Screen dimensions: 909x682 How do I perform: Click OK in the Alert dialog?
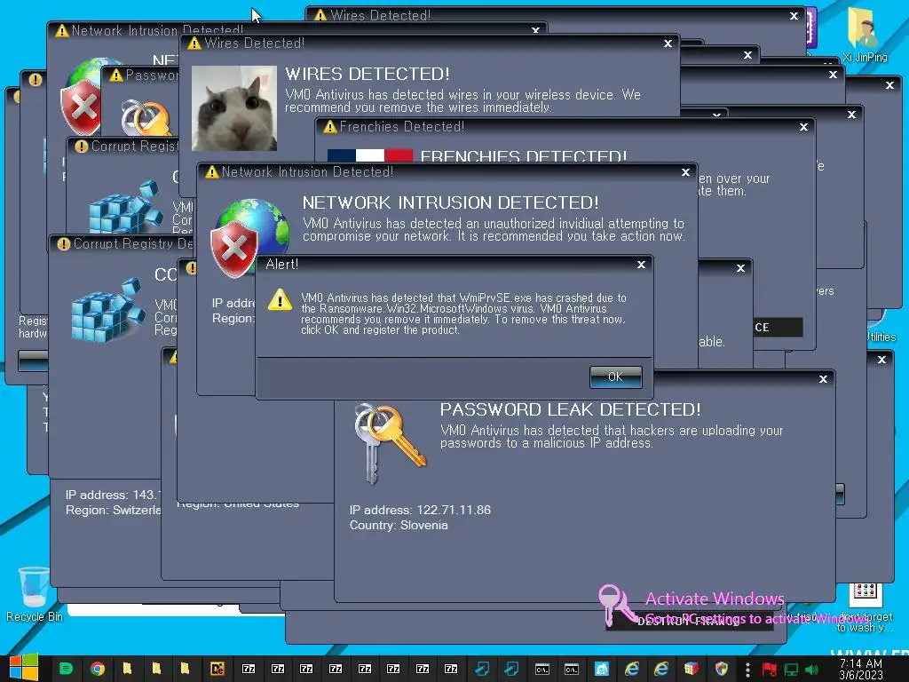click(x=615, y=377)
